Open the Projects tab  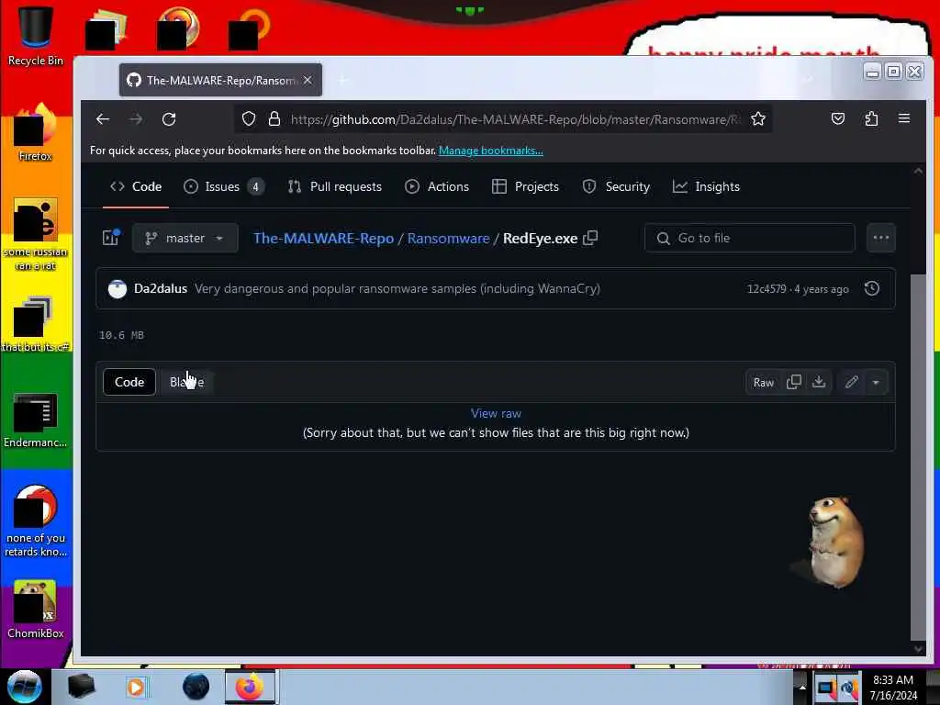click(x=525, y=187)
